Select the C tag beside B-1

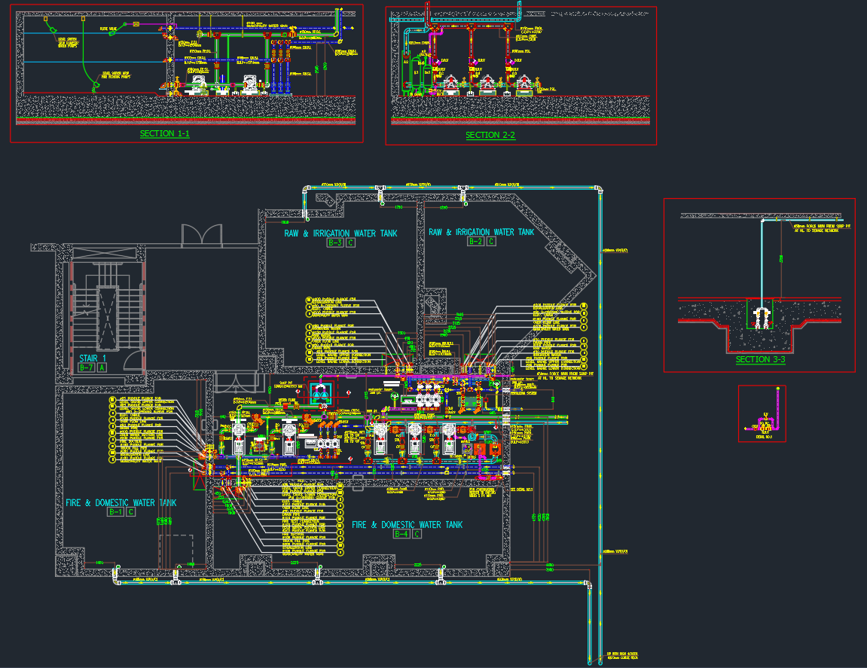(130, 512)
